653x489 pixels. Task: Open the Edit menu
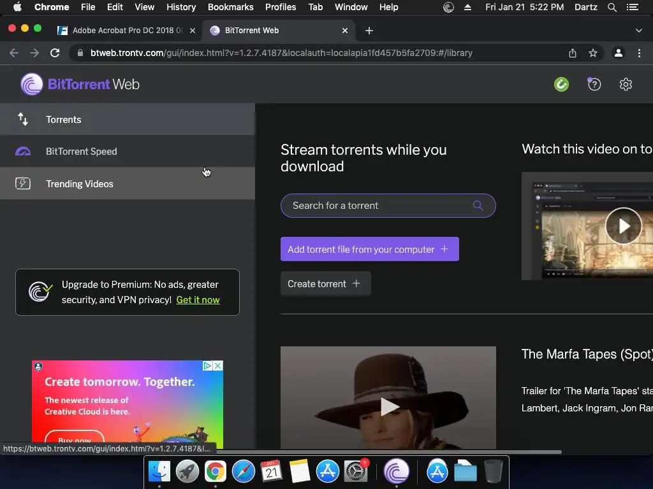[115, 7]
